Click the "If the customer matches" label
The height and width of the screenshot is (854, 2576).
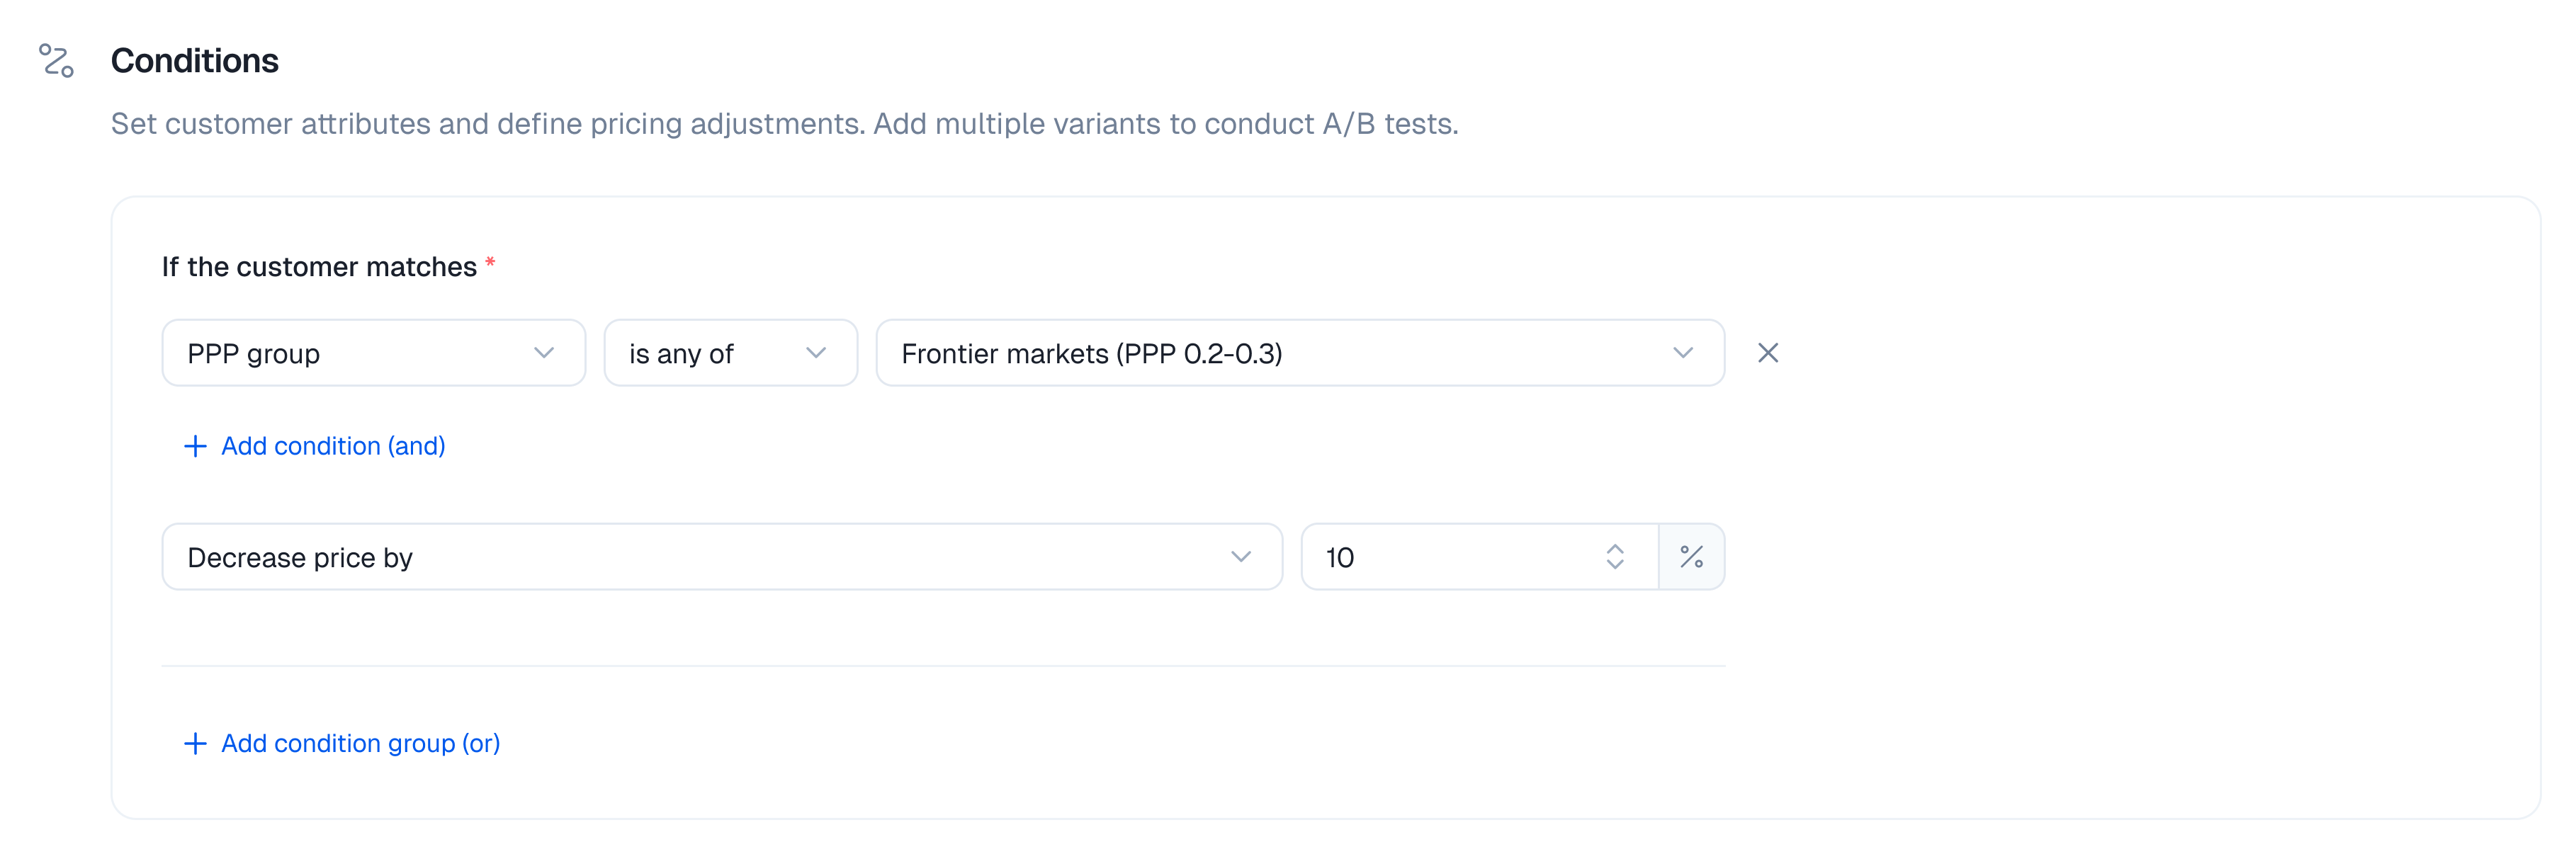pyautogui.click(x=319, y=267)
